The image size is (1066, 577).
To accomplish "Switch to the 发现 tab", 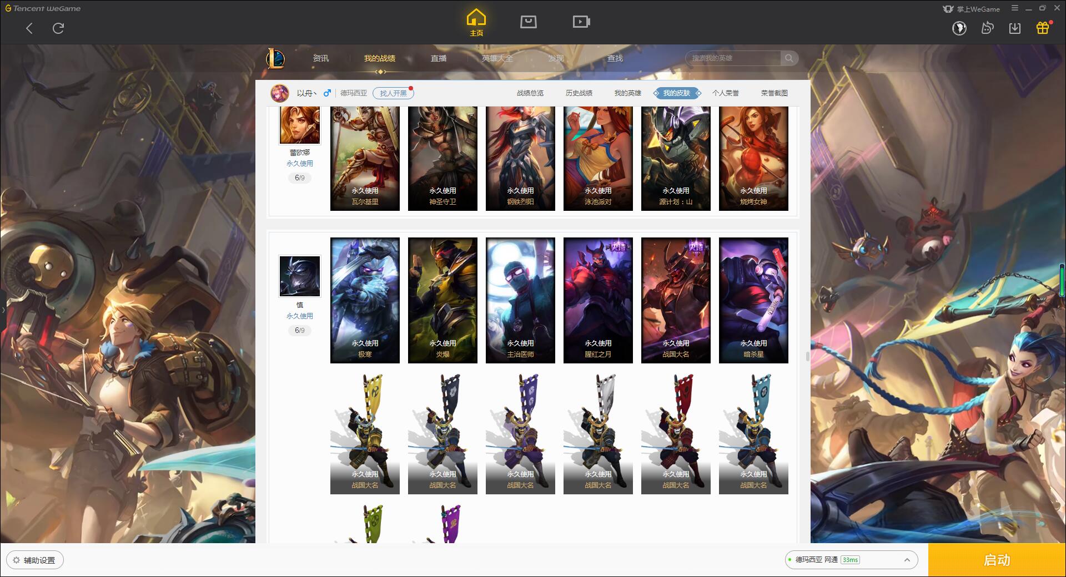I will (x=556, y=58).
